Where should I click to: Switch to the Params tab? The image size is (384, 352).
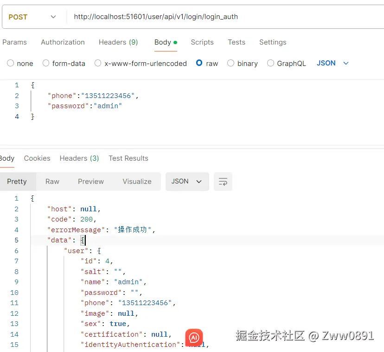tap(14, 42)
